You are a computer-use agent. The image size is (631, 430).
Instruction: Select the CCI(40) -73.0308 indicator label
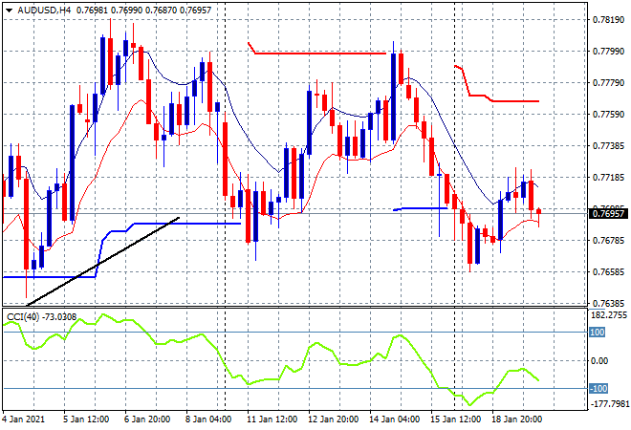coord(42,317)
